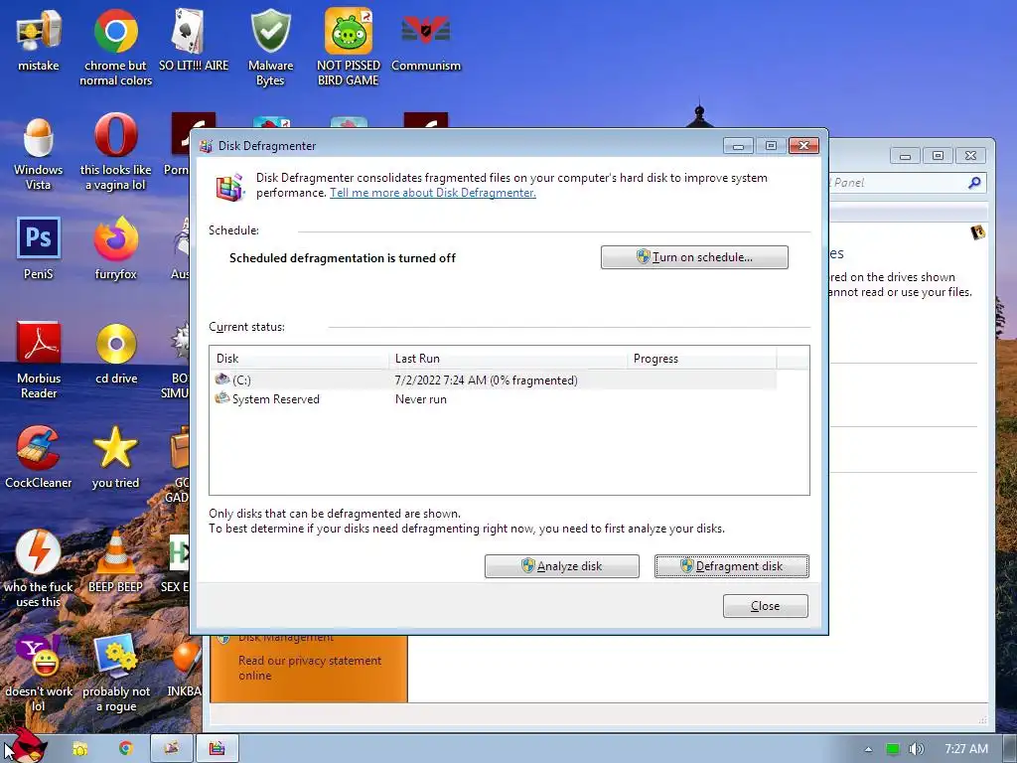1017x763 pixels.
Task: Click the Progress column header
Action: tap(701, 358)
